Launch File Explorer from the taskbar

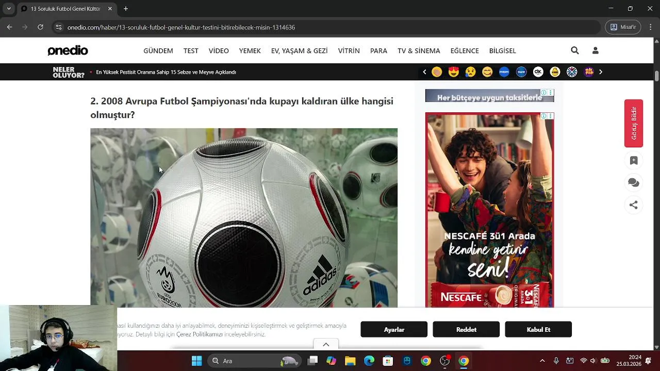pos(350,361)
